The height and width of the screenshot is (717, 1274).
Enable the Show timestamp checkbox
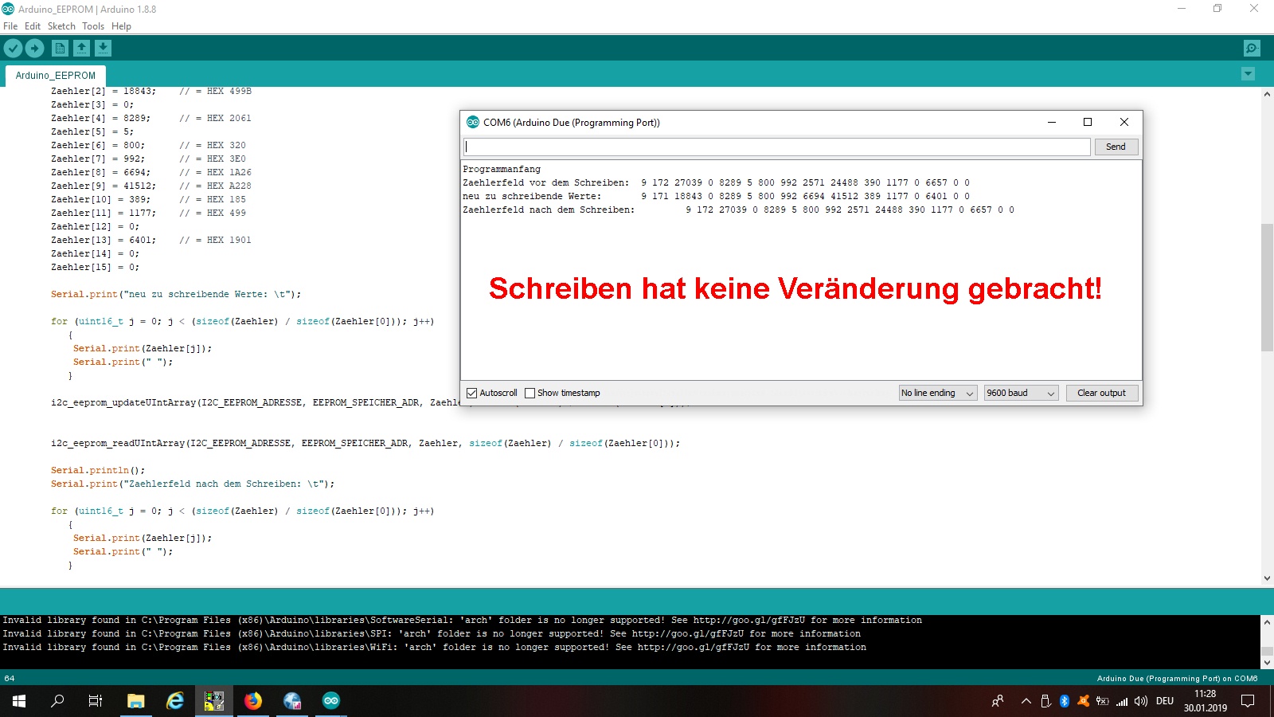530,393
